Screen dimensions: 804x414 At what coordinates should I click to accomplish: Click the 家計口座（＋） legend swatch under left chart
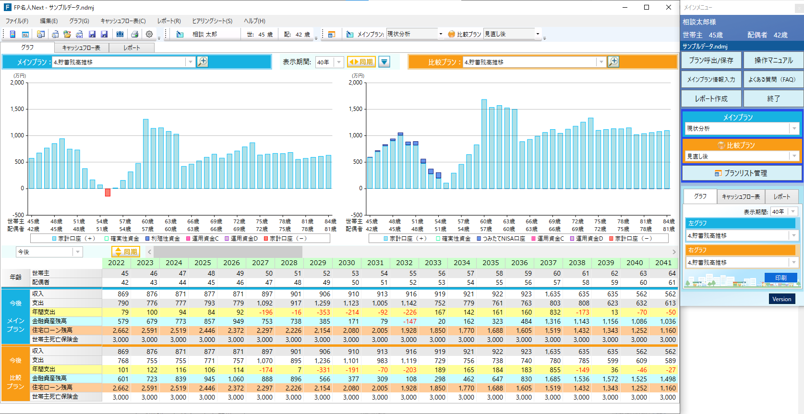point(55,238)
